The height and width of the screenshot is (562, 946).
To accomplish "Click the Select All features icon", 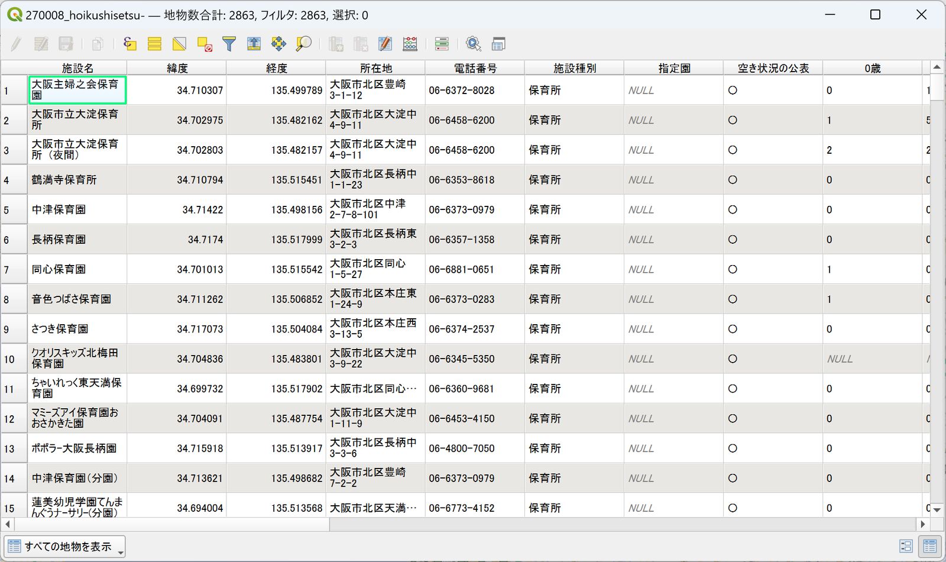I will (x=154, y=44).
